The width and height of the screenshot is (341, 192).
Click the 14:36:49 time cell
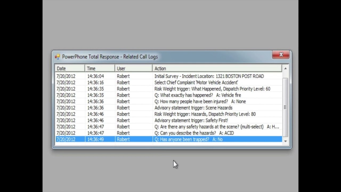pyautogui.click(x=96, y=139)
